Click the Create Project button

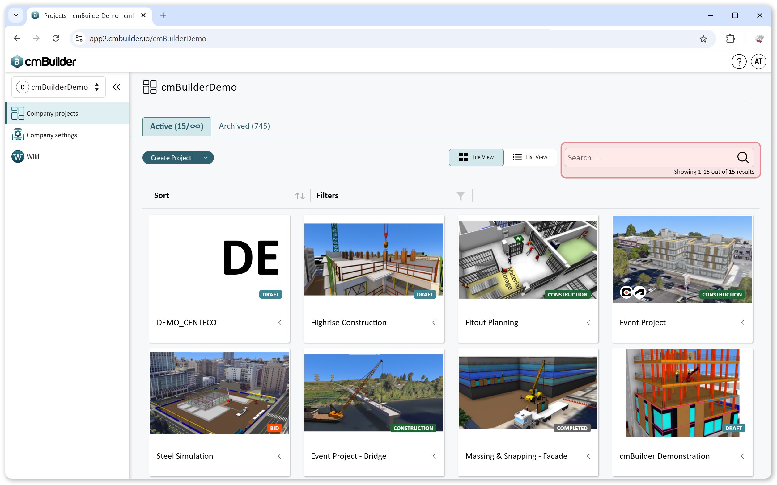tap(171, 157)
